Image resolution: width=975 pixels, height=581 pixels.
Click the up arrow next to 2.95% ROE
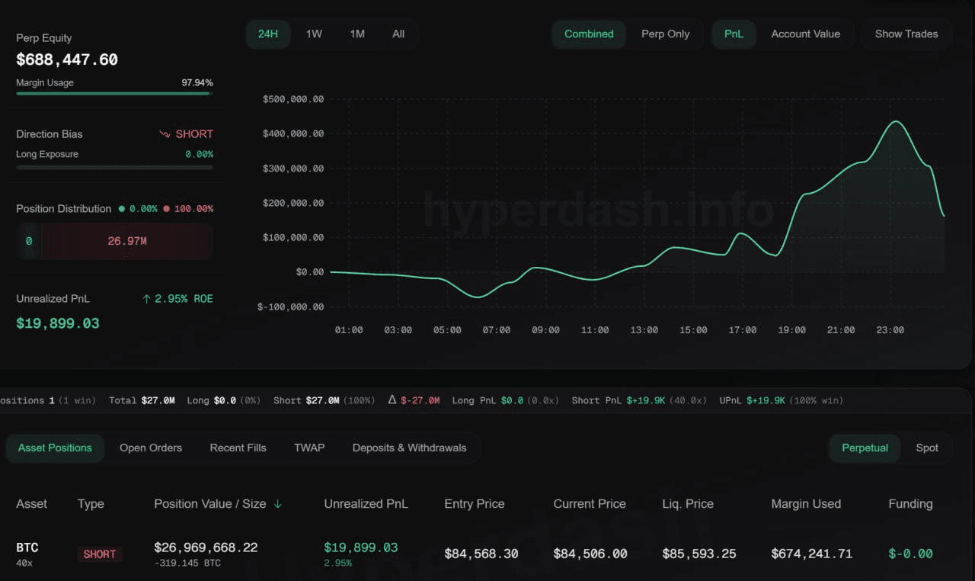146,299
